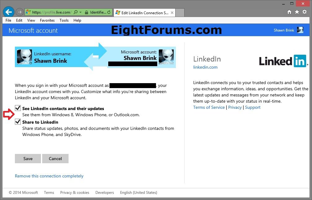
Task: Open the Edit menu
Action: click(19, 20)
